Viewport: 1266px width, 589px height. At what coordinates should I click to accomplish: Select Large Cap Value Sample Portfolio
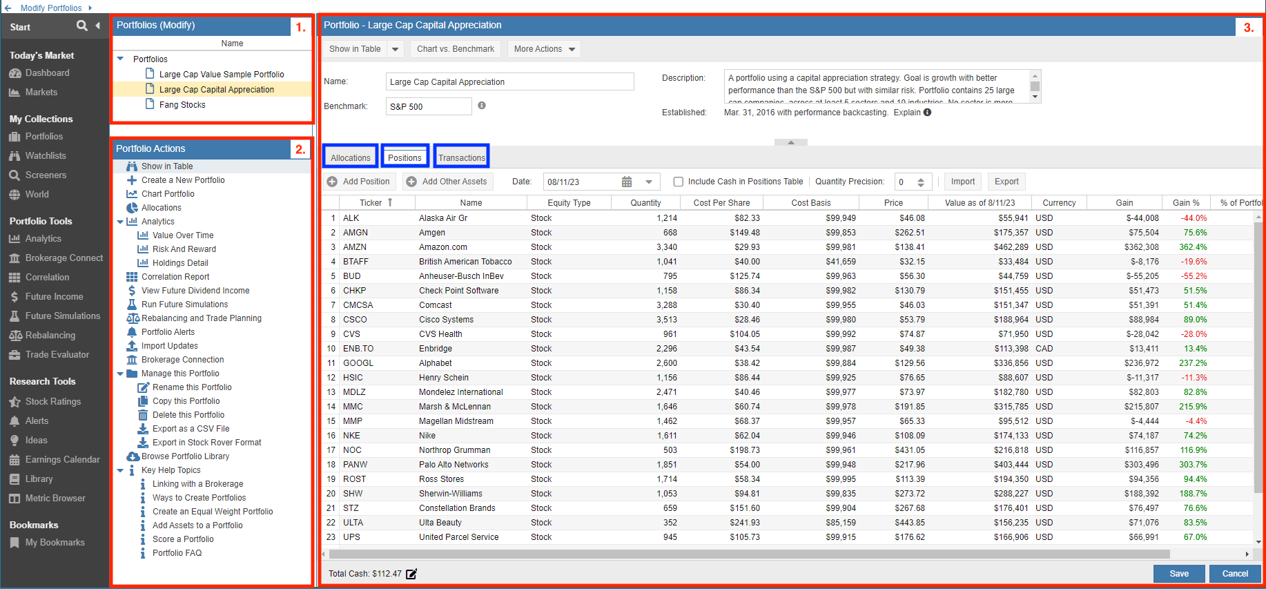pos(222,75)
